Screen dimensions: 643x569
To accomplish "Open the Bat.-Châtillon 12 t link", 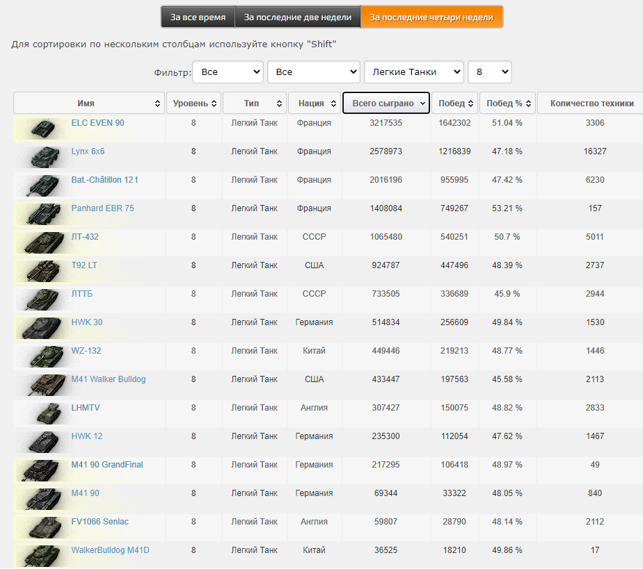I will click(104, 180).
